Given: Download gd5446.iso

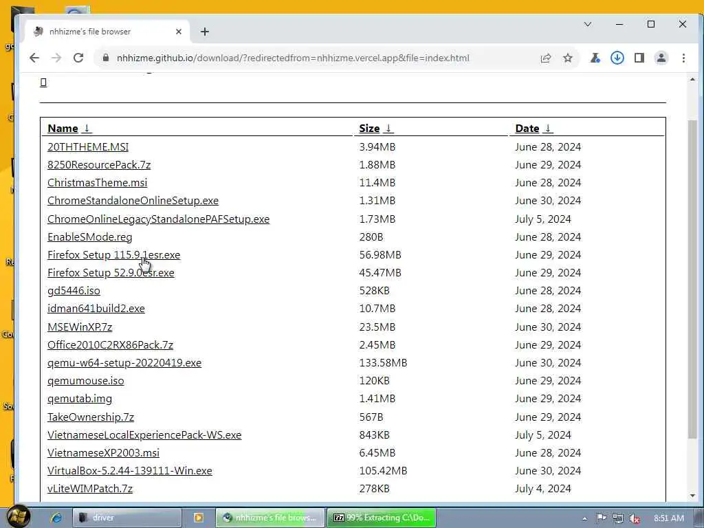Looking at the screenshot, I should (74, 291).
